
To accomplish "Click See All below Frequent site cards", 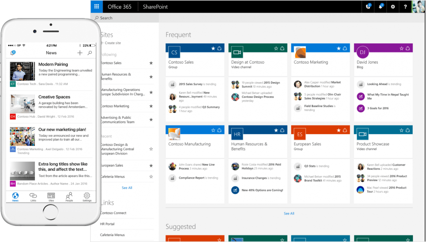I will pyautogui.click(x=289, y=214).
